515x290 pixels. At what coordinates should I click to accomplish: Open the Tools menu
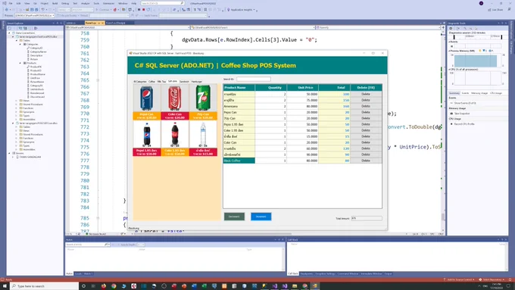(96, 3)
